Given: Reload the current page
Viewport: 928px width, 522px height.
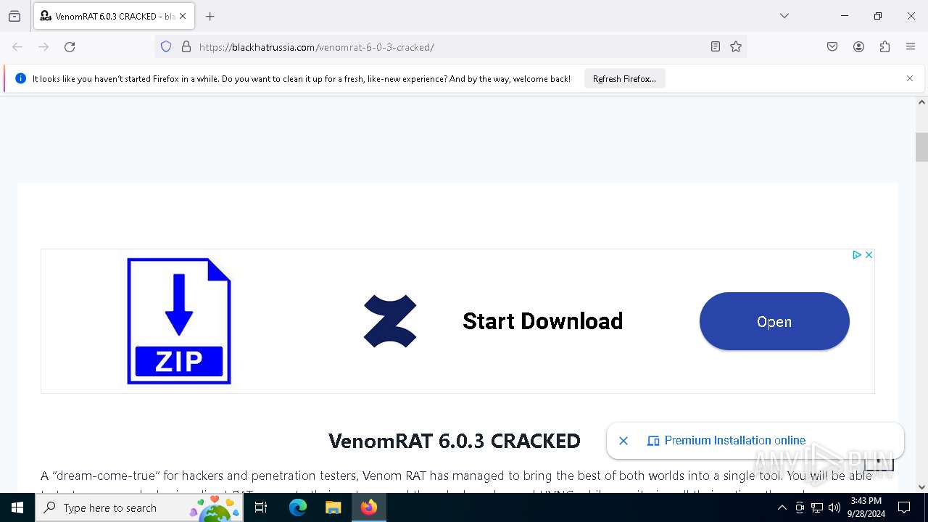Looking at the screenshot, I should (x=70, y=47).
